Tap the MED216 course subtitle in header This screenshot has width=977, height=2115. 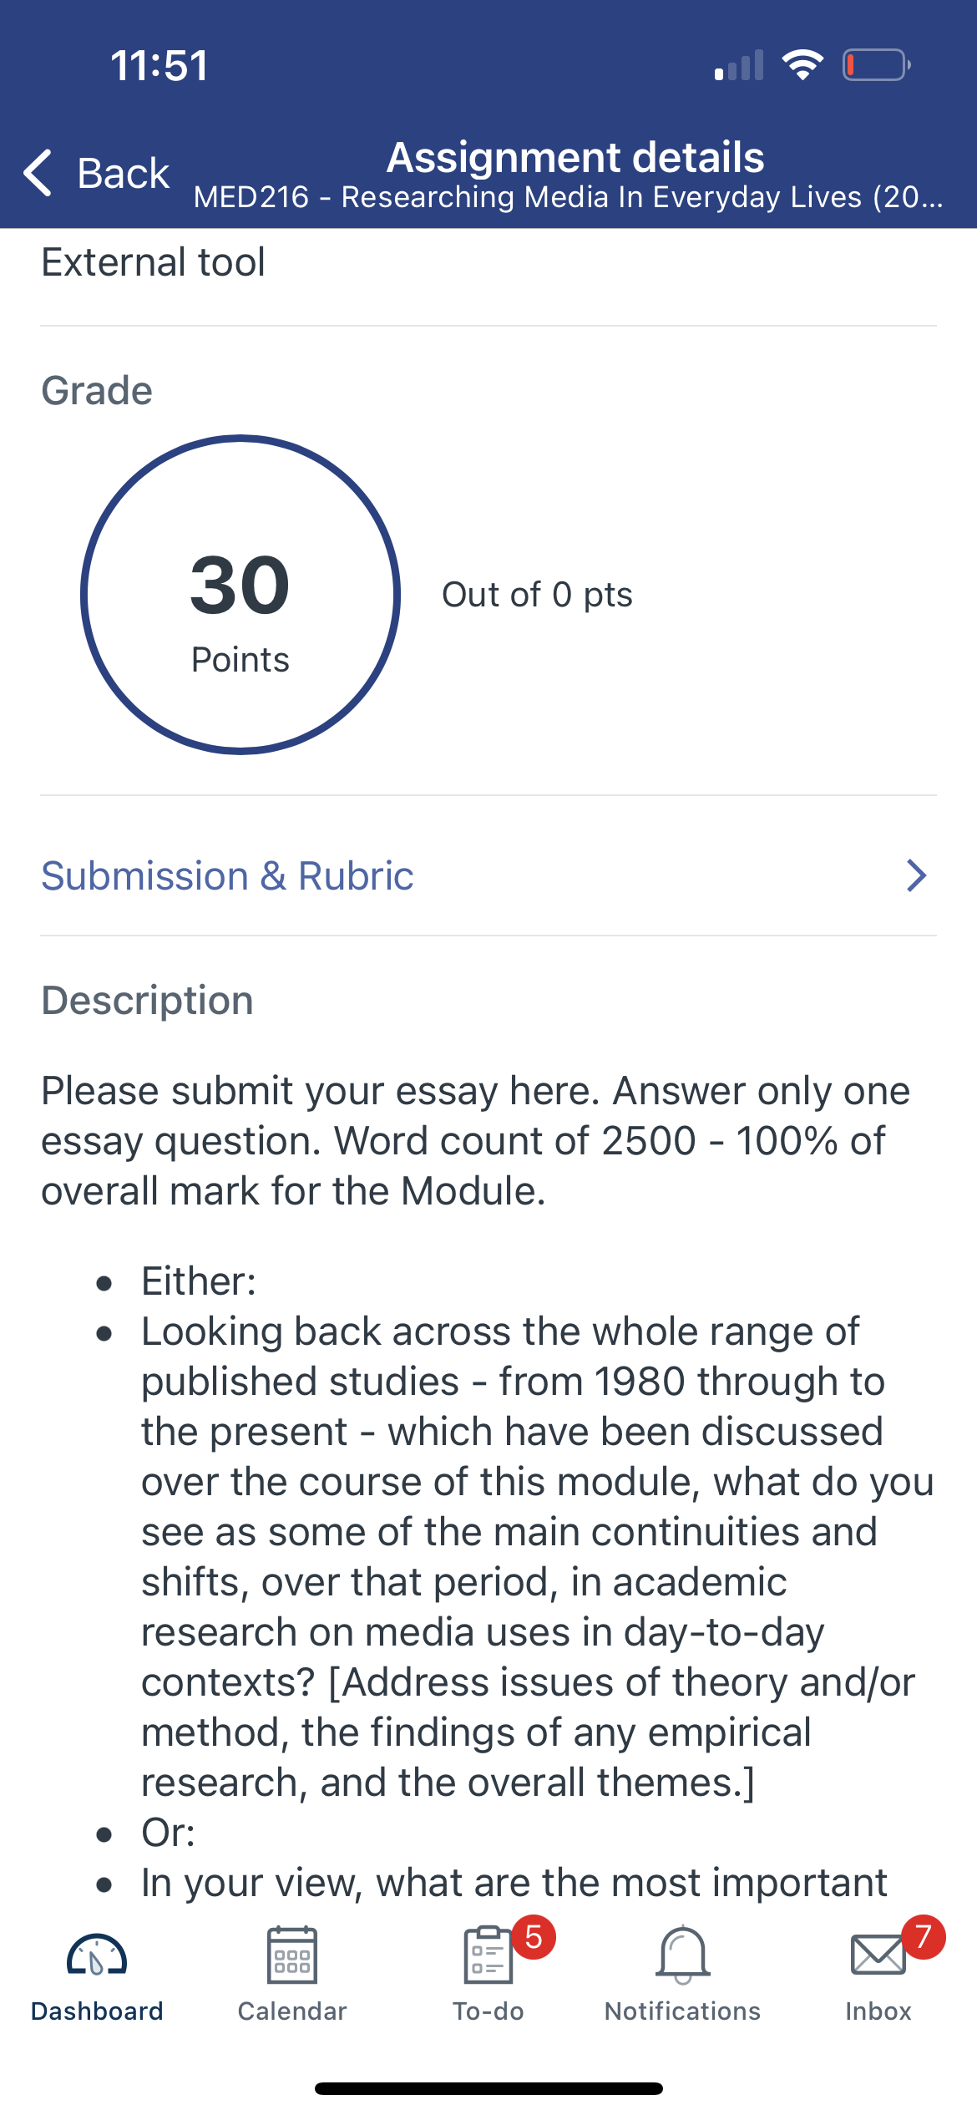point(568,197)
